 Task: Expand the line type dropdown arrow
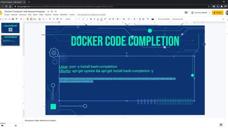point(46,19)
